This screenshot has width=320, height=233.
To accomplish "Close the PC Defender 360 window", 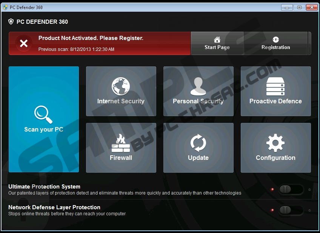I will pyautogui.click(x=312, y=8).
